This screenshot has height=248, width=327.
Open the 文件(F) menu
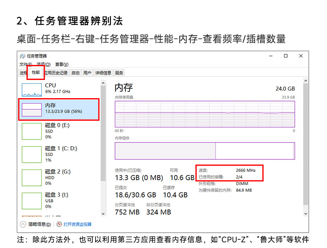point(26,64)
